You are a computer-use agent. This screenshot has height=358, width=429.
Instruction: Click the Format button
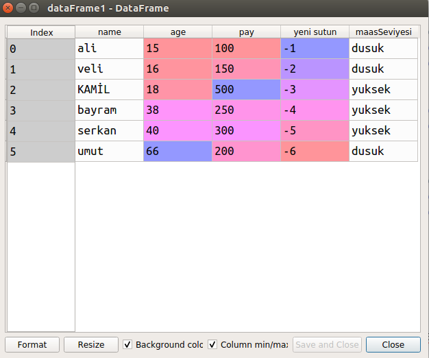click(x=32, y=344)
